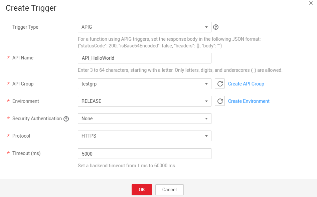
Task: Refresh the API Group list
Action: click(x=220, y=84)
